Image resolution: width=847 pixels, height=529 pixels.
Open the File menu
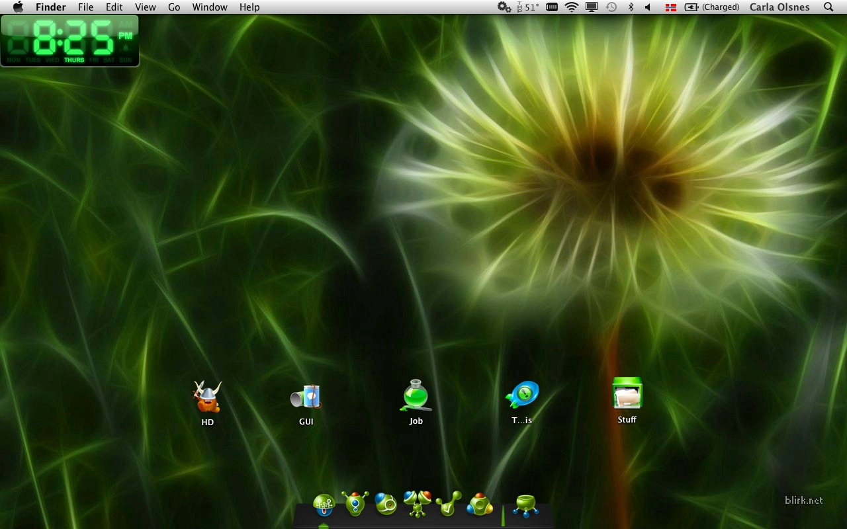pyautogui.click(x=85, y=7)
